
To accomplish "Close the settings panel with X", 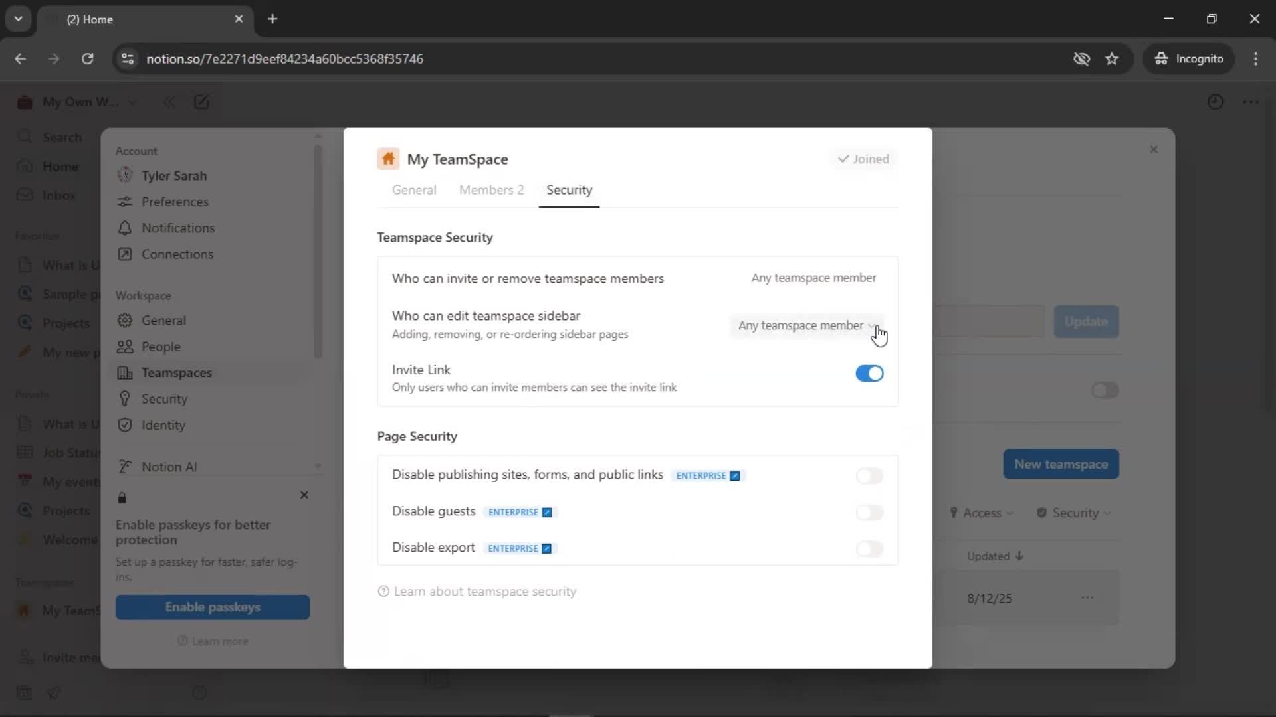I will [1154, 150].
